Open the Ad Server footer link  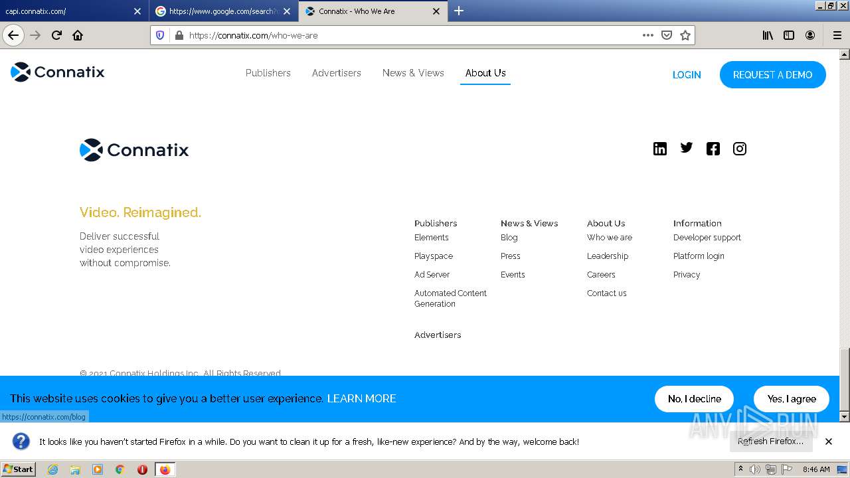pyautogui.click(x=432, y=275)
